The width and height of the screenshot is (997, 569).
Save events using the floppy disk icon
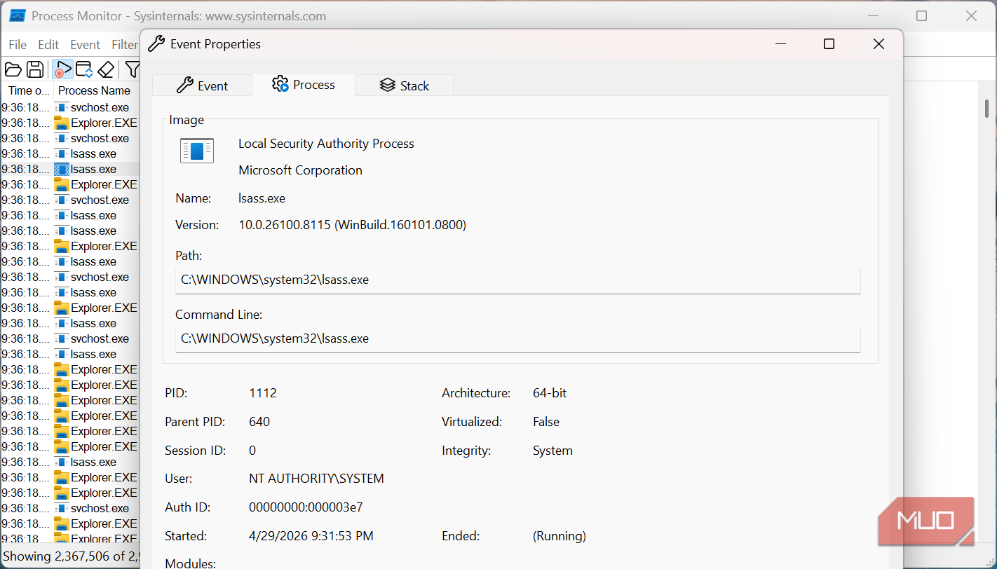pos(35,69)
